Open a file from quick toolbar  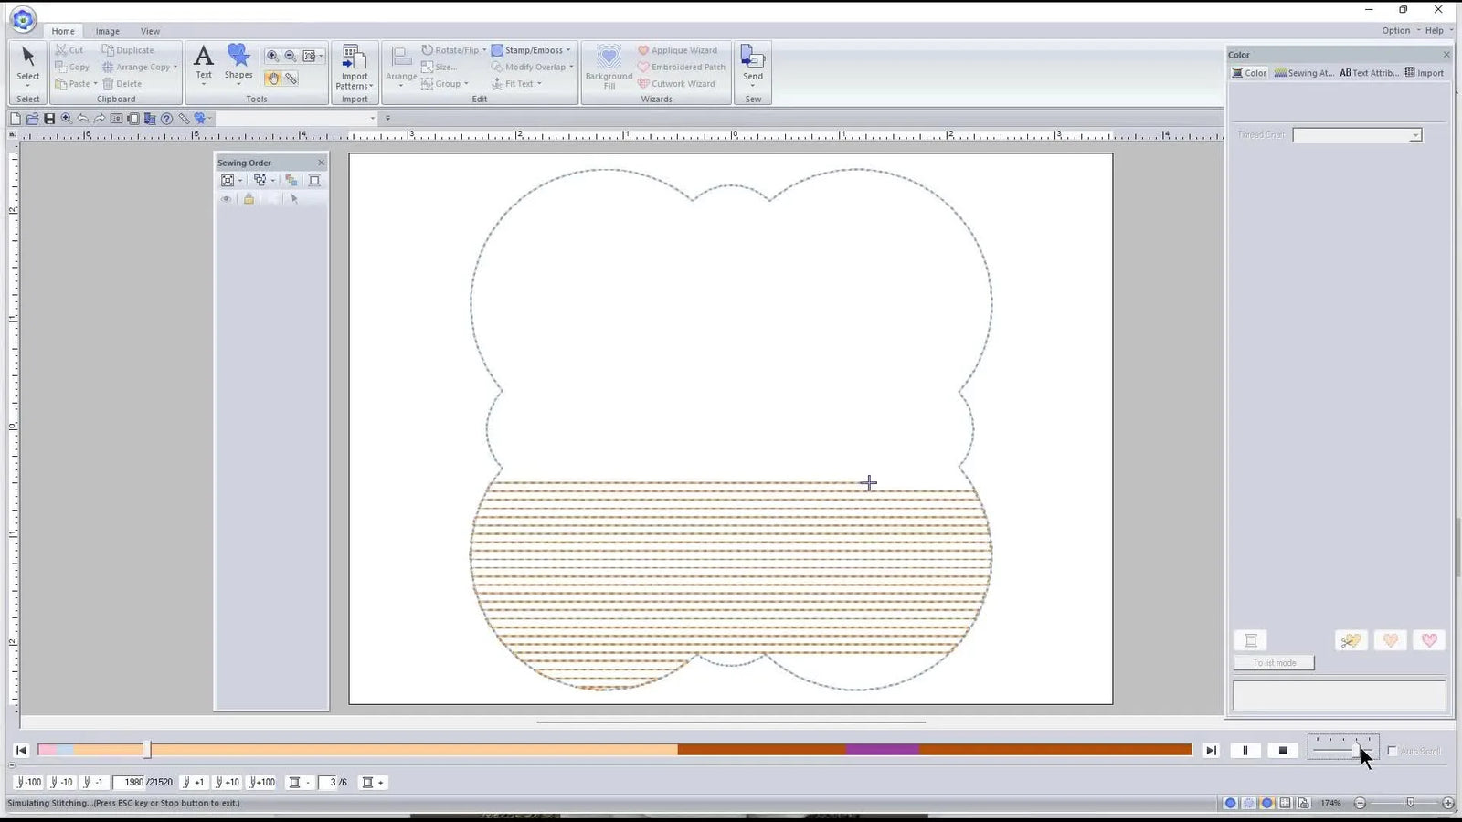click(x=33, y=119)
